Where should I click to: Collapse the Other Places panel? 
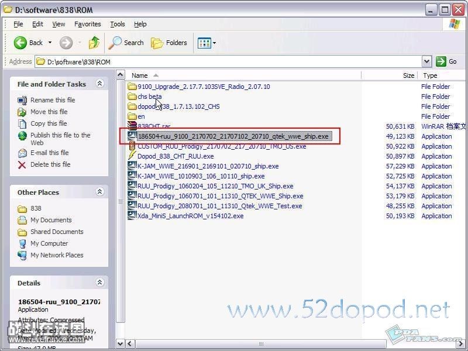pyautogui.click(x=99, y=192)
